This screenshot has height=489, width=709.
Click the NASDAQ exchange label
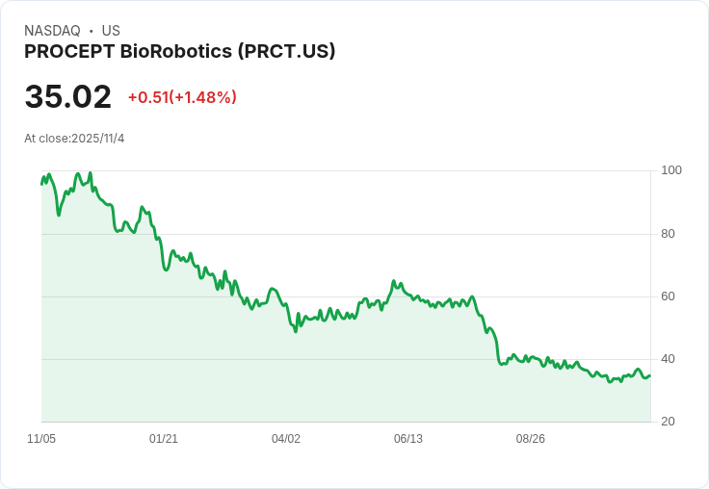point(52,31)
